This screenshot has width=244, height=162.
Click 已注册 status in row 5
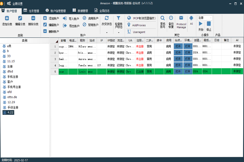pos(140,72)
